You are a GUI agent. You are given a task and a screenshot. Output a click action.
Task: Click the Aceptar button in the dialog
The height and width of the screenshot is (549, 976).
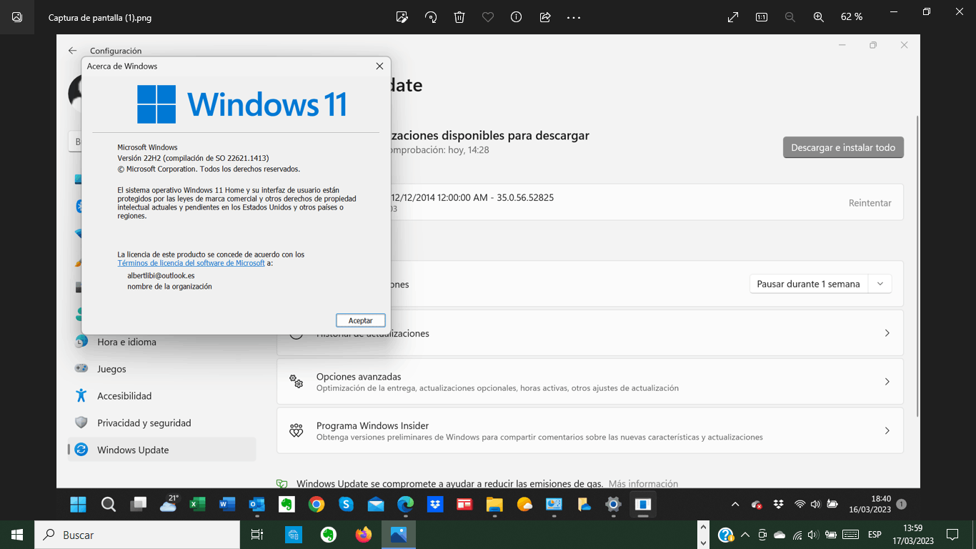pos(360,320)
